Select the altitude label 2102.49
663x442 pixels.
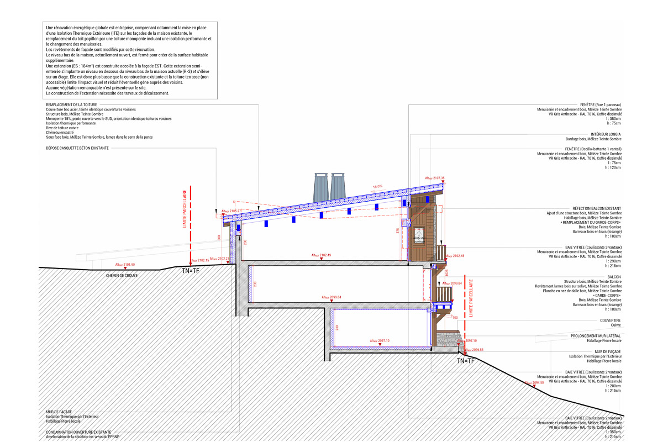coord(321,255)
